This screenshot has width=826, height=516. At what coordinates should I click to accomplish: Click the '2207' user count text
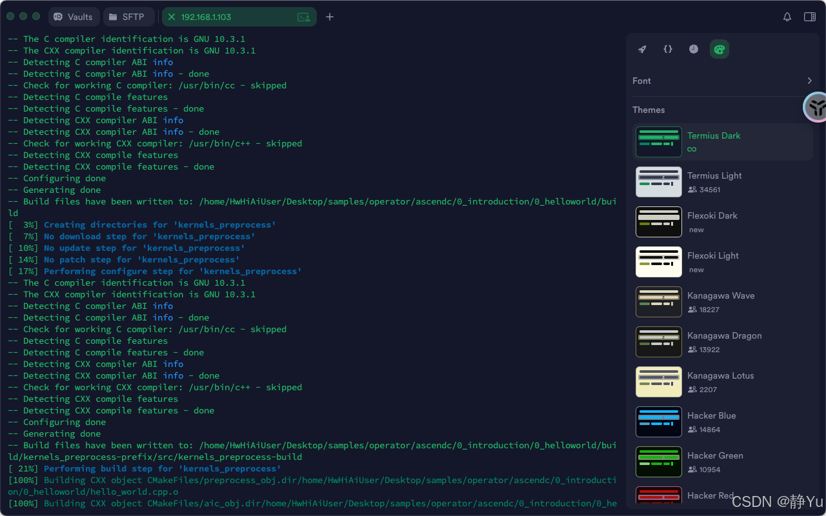pos(708,390)
